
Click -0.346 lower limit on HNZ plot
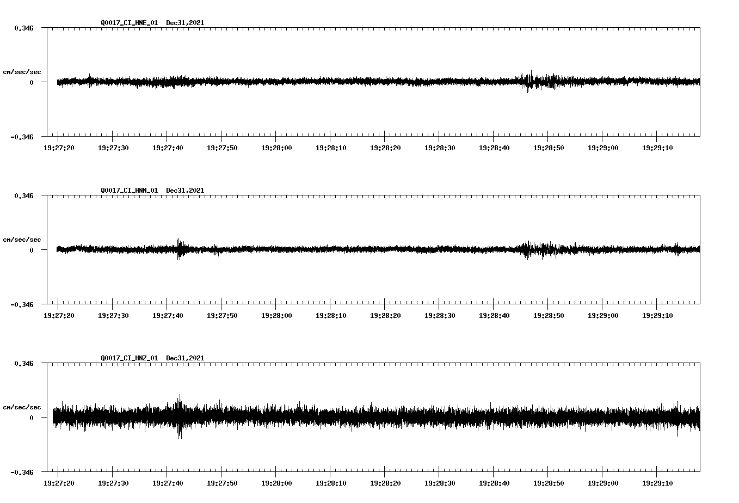click(x=22, y=472)
